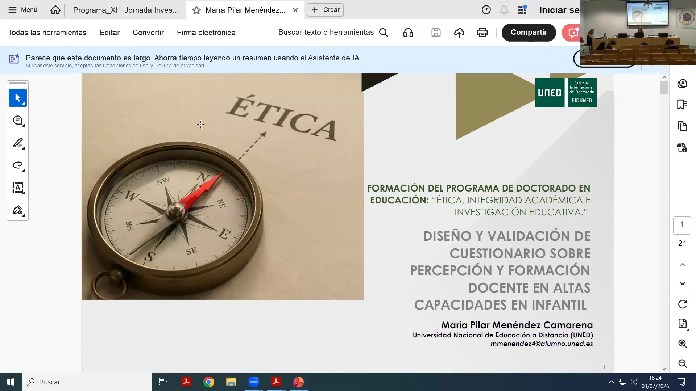This screenshot has height=391, width=696.
Task: Click the scrollbar up arrow
Action: click(664, 77)
